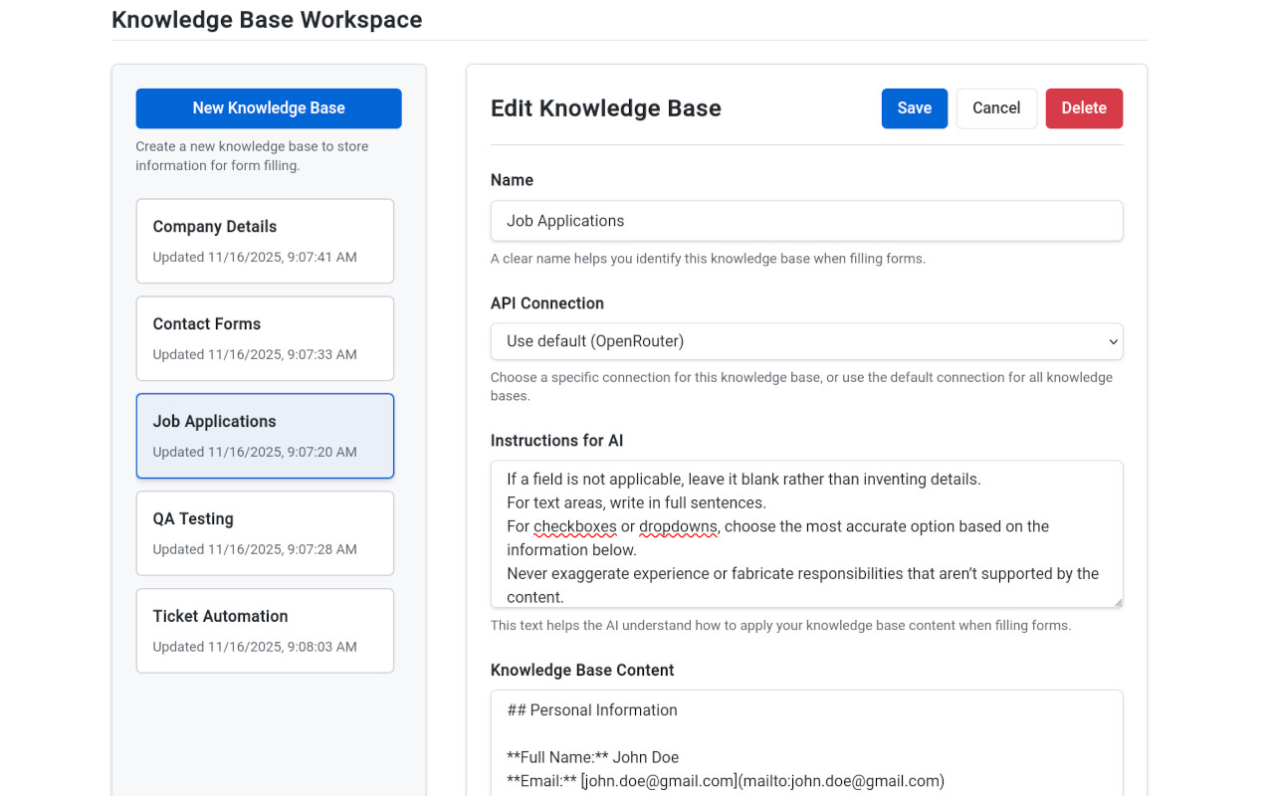Delete the current knowledge base
Viewport: 1274px width, 796px height.
coord(1084,107)
